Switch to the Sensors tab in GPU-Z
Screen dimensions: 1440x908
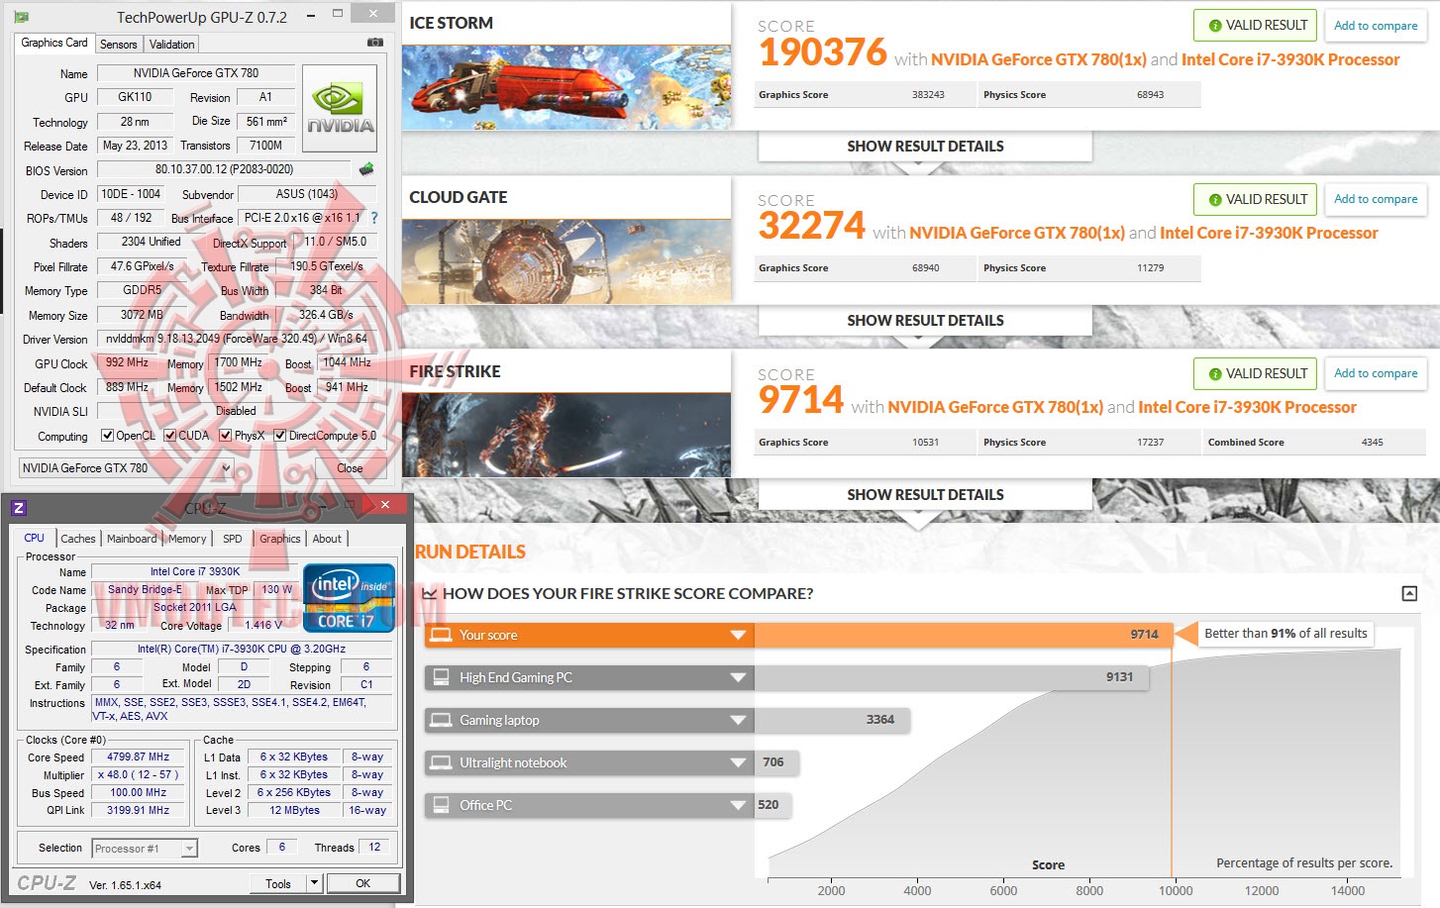pyautogui.click(x=119, y=45)
